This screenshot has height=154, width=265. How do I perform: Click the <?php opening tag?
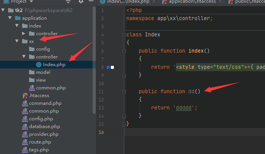[134, 10]
